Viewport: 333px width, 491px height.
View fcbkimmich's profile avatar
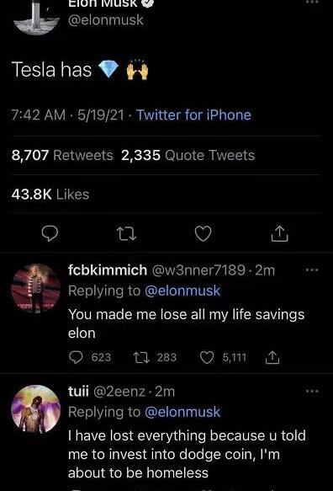click(36, 288)
